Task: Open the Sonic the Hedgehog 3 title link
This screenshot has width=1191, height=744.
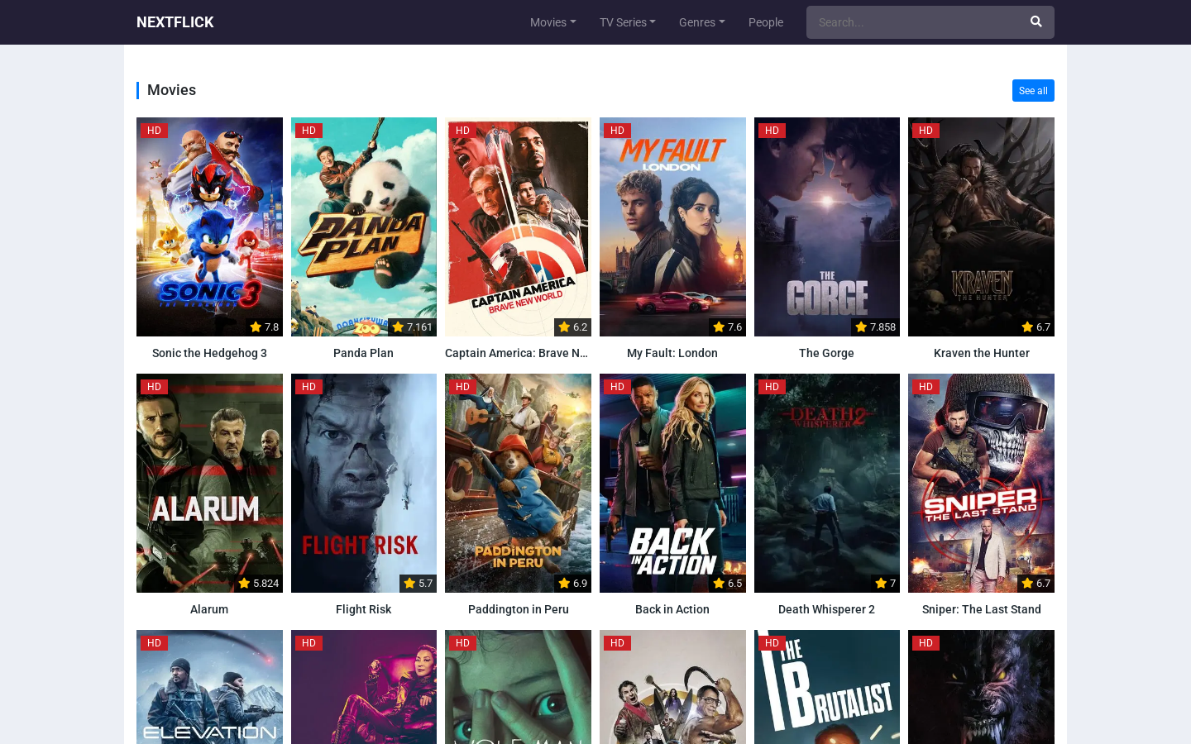Action: click(x=209, y=353)
